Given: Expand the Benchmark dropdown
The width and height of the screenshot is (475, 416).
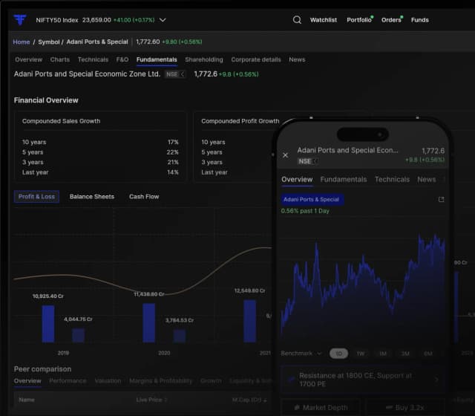Looking at the screenshot, I should (x=301, y=354).
